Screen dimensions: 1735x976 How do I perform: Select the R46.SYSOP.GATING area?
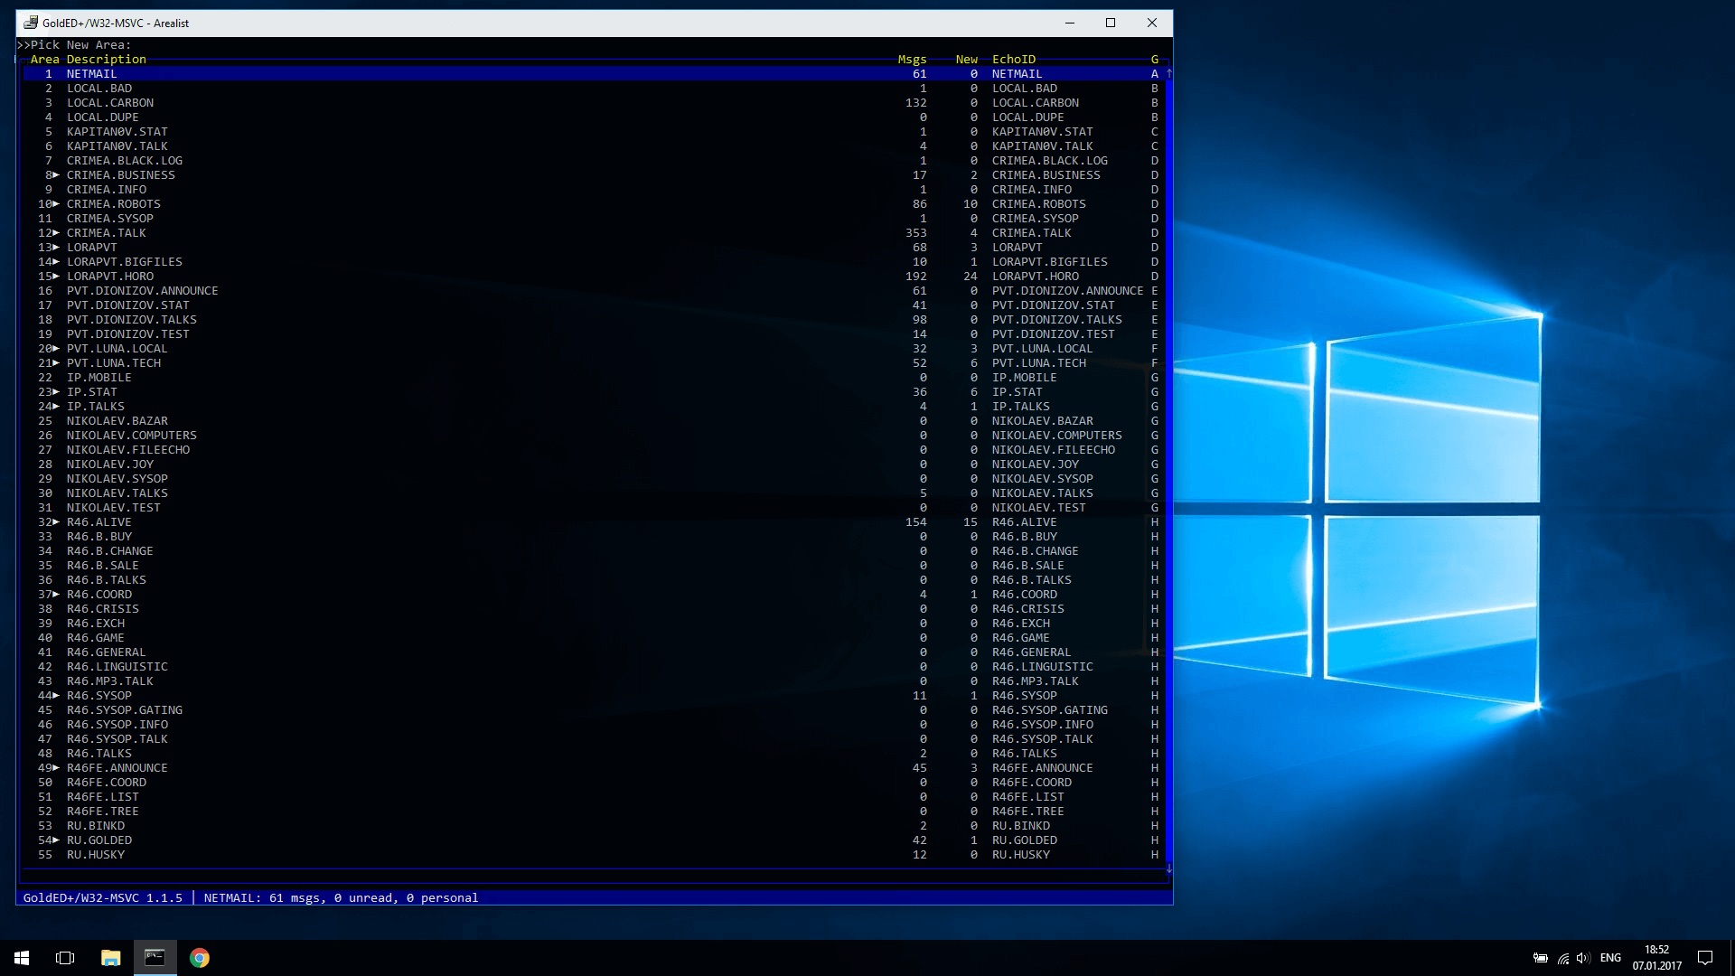coord(594,710)
